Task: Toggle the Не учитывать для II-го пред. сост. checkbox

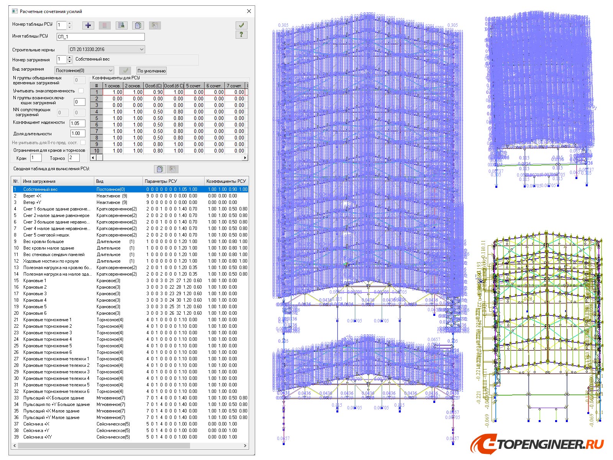Action: pos(83,142)
